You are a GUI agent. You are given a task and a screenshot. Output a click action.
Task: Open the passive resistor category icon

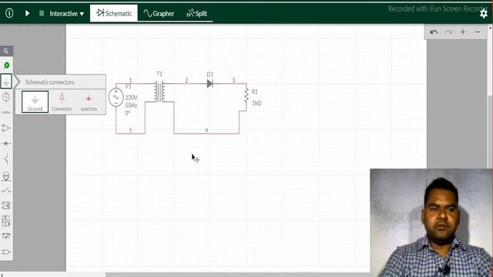6,112
